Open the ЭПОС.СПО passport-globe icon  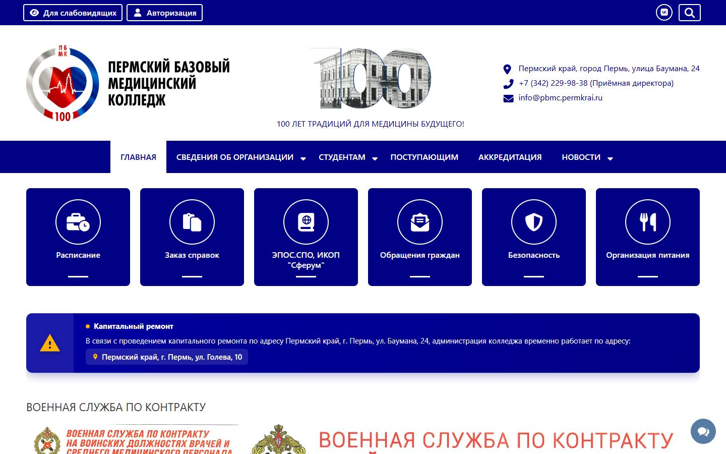coord(306,222)
